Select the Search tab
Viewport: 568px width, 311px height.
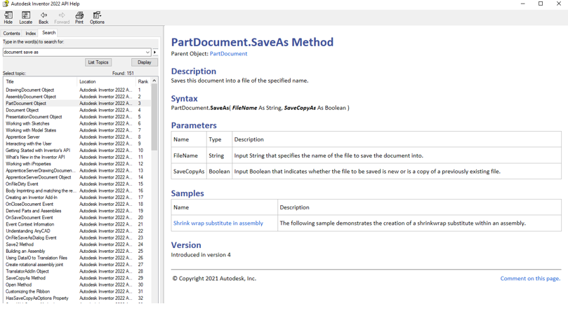(x=49, y=32)
